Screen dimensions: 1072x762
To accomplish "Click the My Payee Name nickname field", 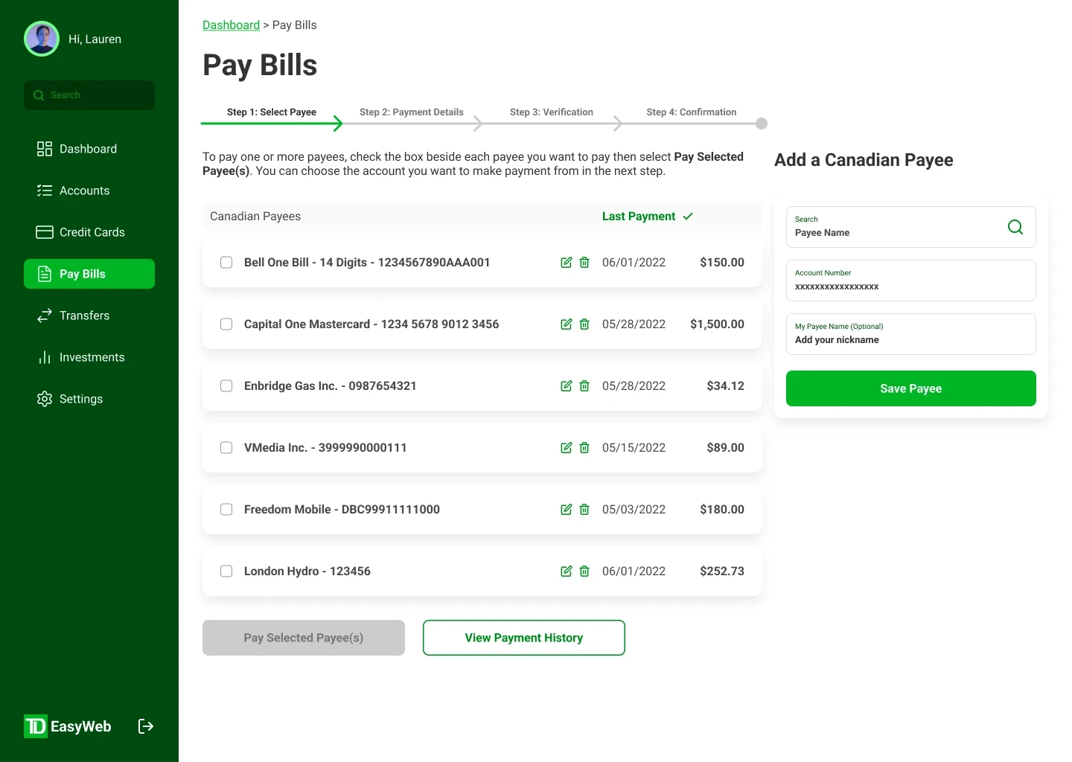I will (x=911, y=334).
